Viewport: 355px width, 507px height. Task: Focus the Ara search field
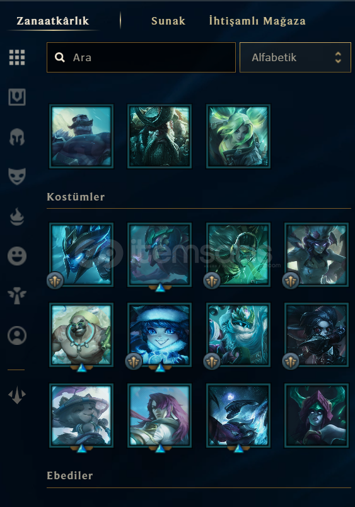click(x=141, y=57)
